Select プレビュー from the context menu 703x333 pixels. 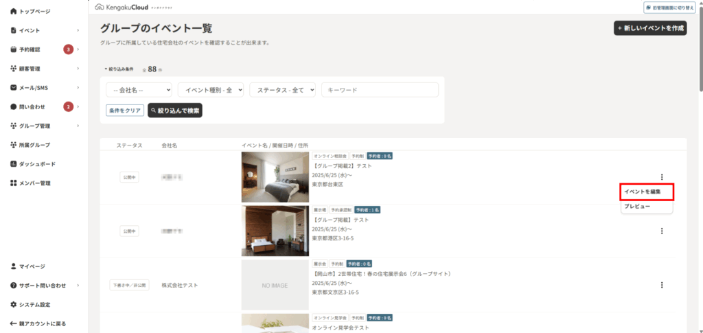tap(636, 207)
